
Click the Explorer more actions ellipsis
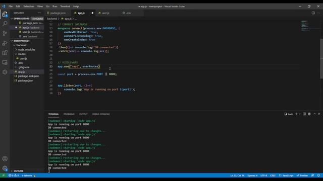39,13
